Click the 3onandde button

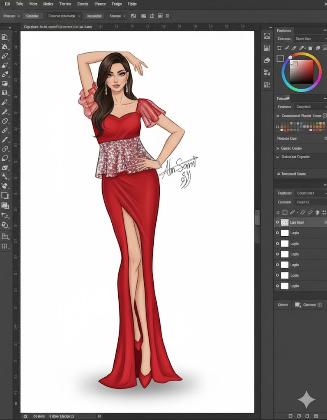pyautogui.click(x=94, y=16)
